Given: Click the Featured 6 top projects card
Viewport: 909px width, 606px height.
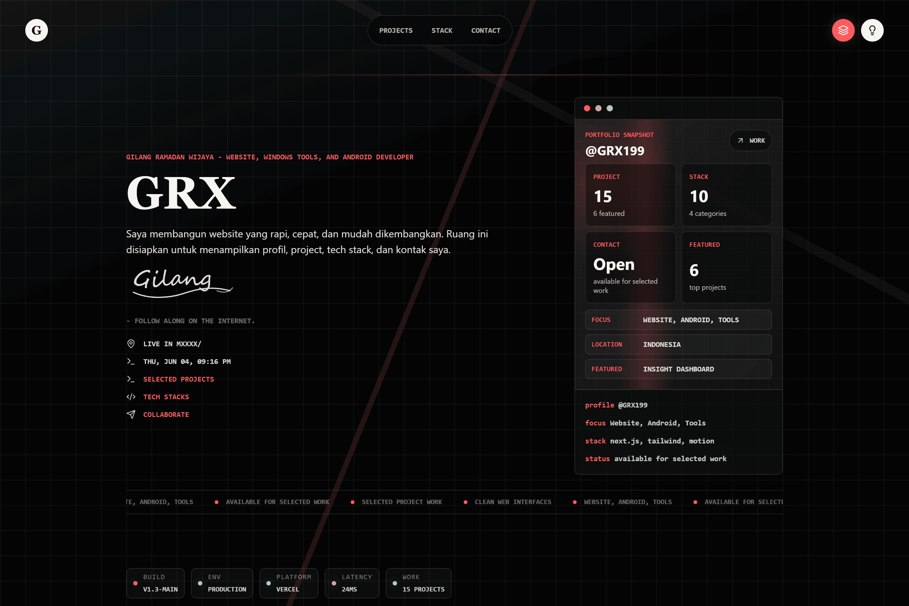Looking at the screenshot, I should coord(726,267).
